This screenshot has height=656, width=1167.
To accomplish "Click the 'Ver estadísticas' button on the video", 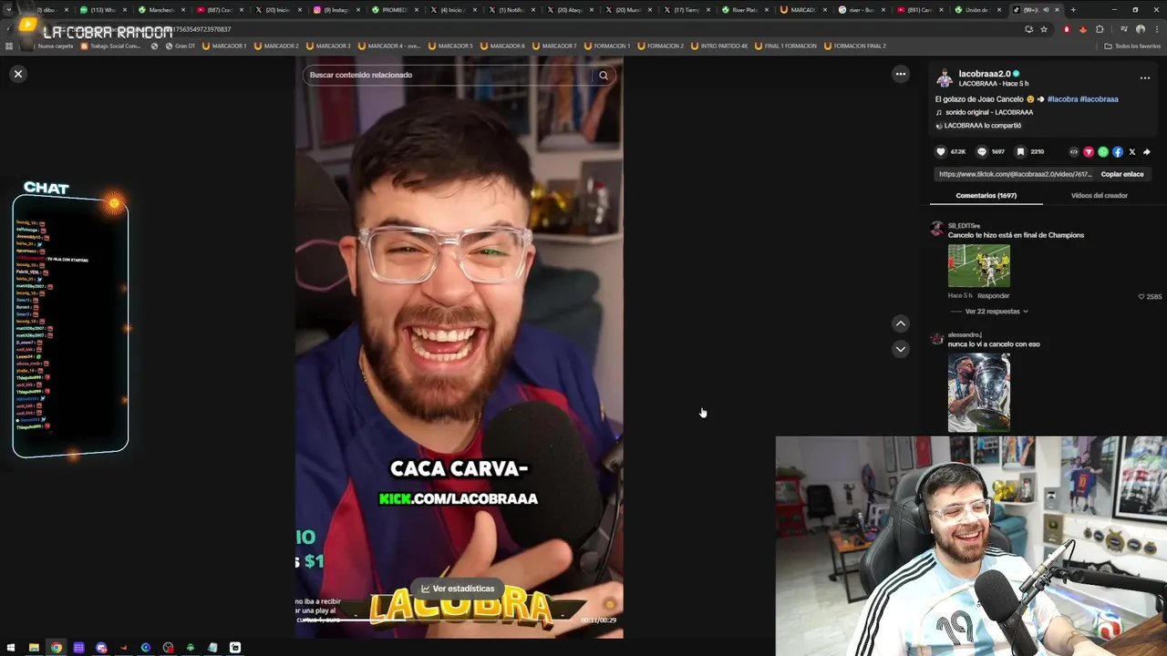I will click(x=457, y=589).
